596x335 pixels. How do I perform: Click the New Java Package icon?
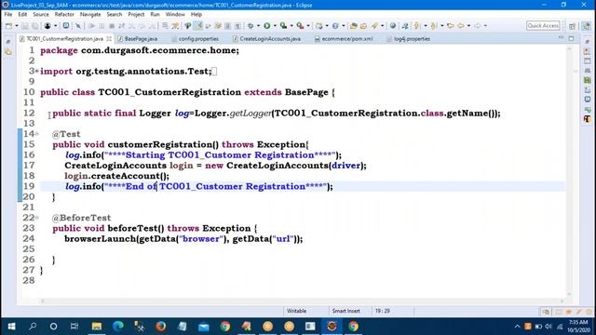319,26
